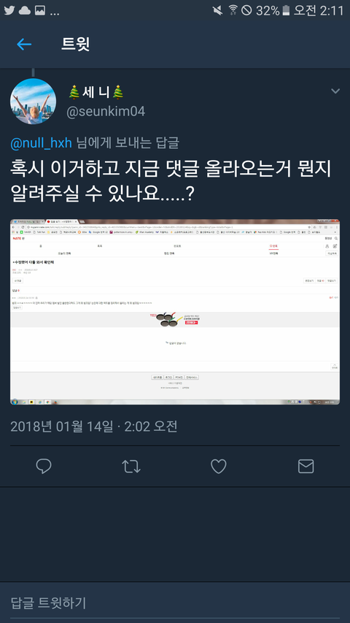The image size is (350, 623).
Task: Go back using the blue arrow
Action: point(24,44)
